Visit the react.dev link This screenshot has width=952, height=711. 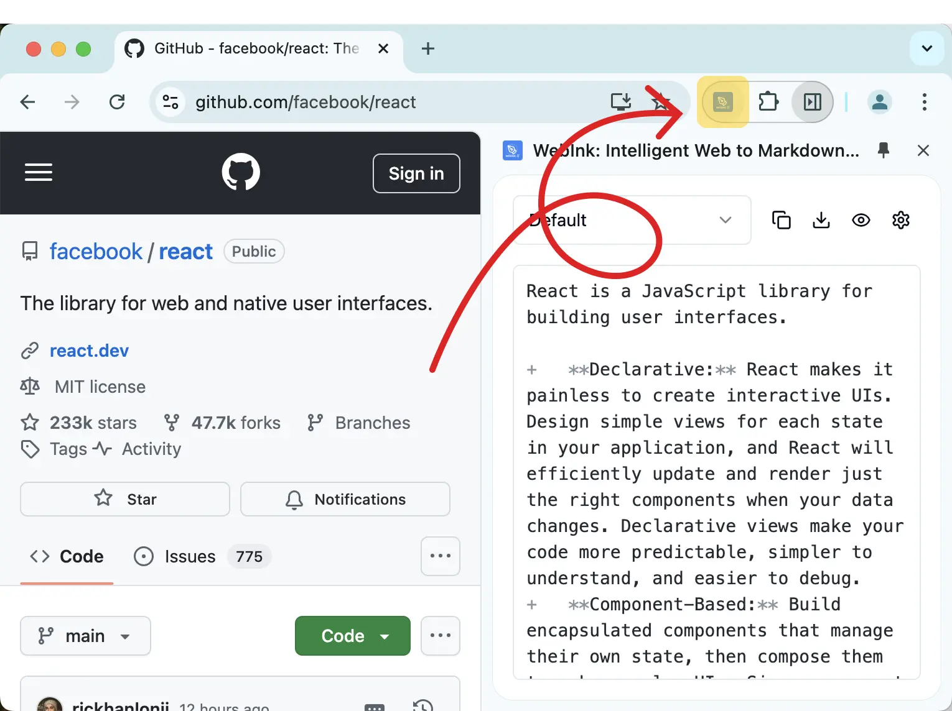pyautogui.click(x=89, y=350)
